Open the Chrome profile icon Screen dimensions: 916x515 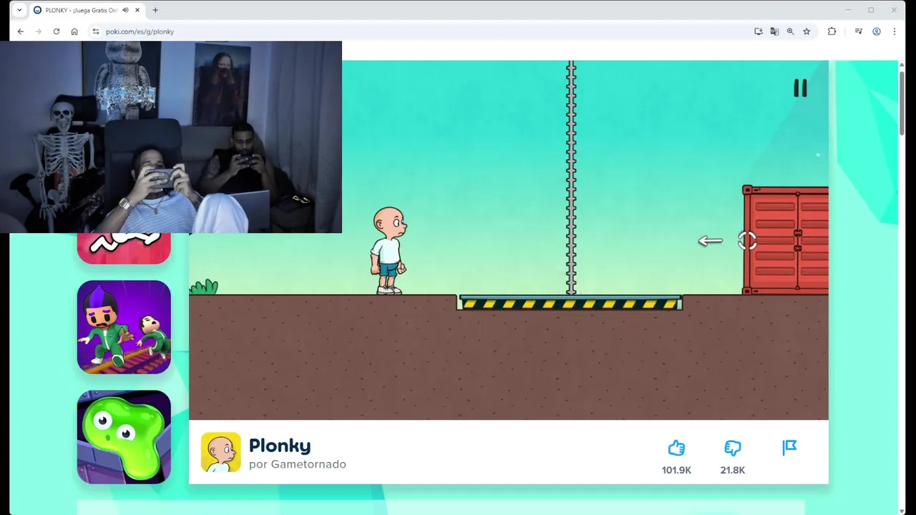coord(876,31)
